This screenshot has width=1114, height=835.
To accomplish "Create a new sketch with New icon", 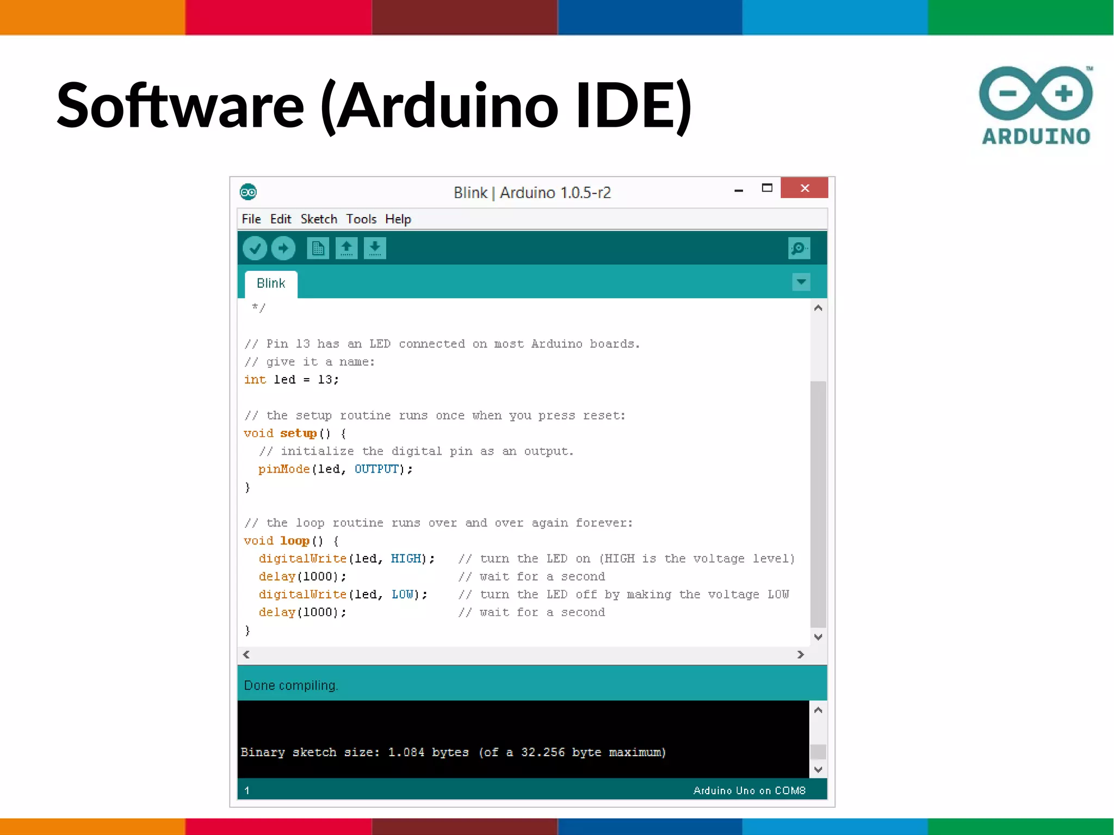I will click(x=318, y=249).
